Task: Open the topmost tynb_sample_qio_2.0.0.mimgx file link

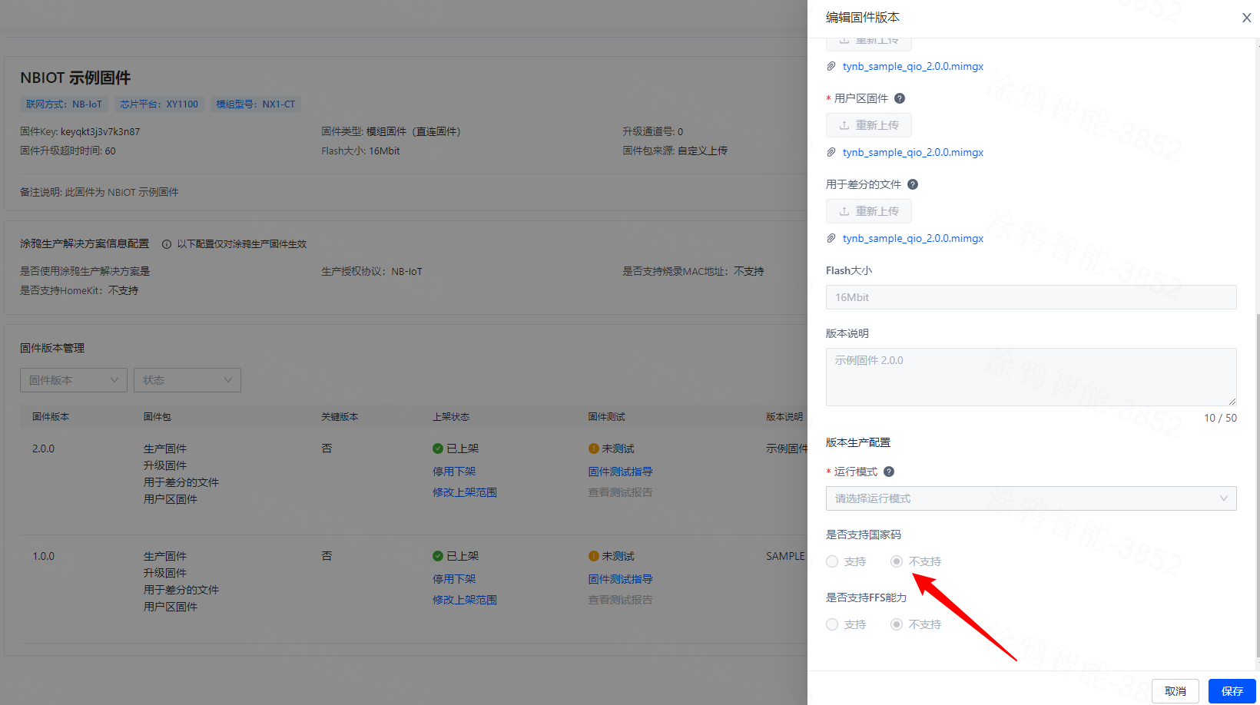Action: pos(913,66)
